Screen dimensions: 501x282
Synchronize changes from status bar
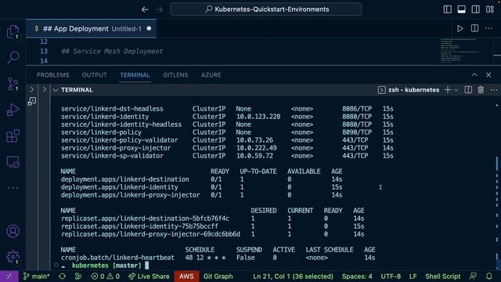pos(63,277)
